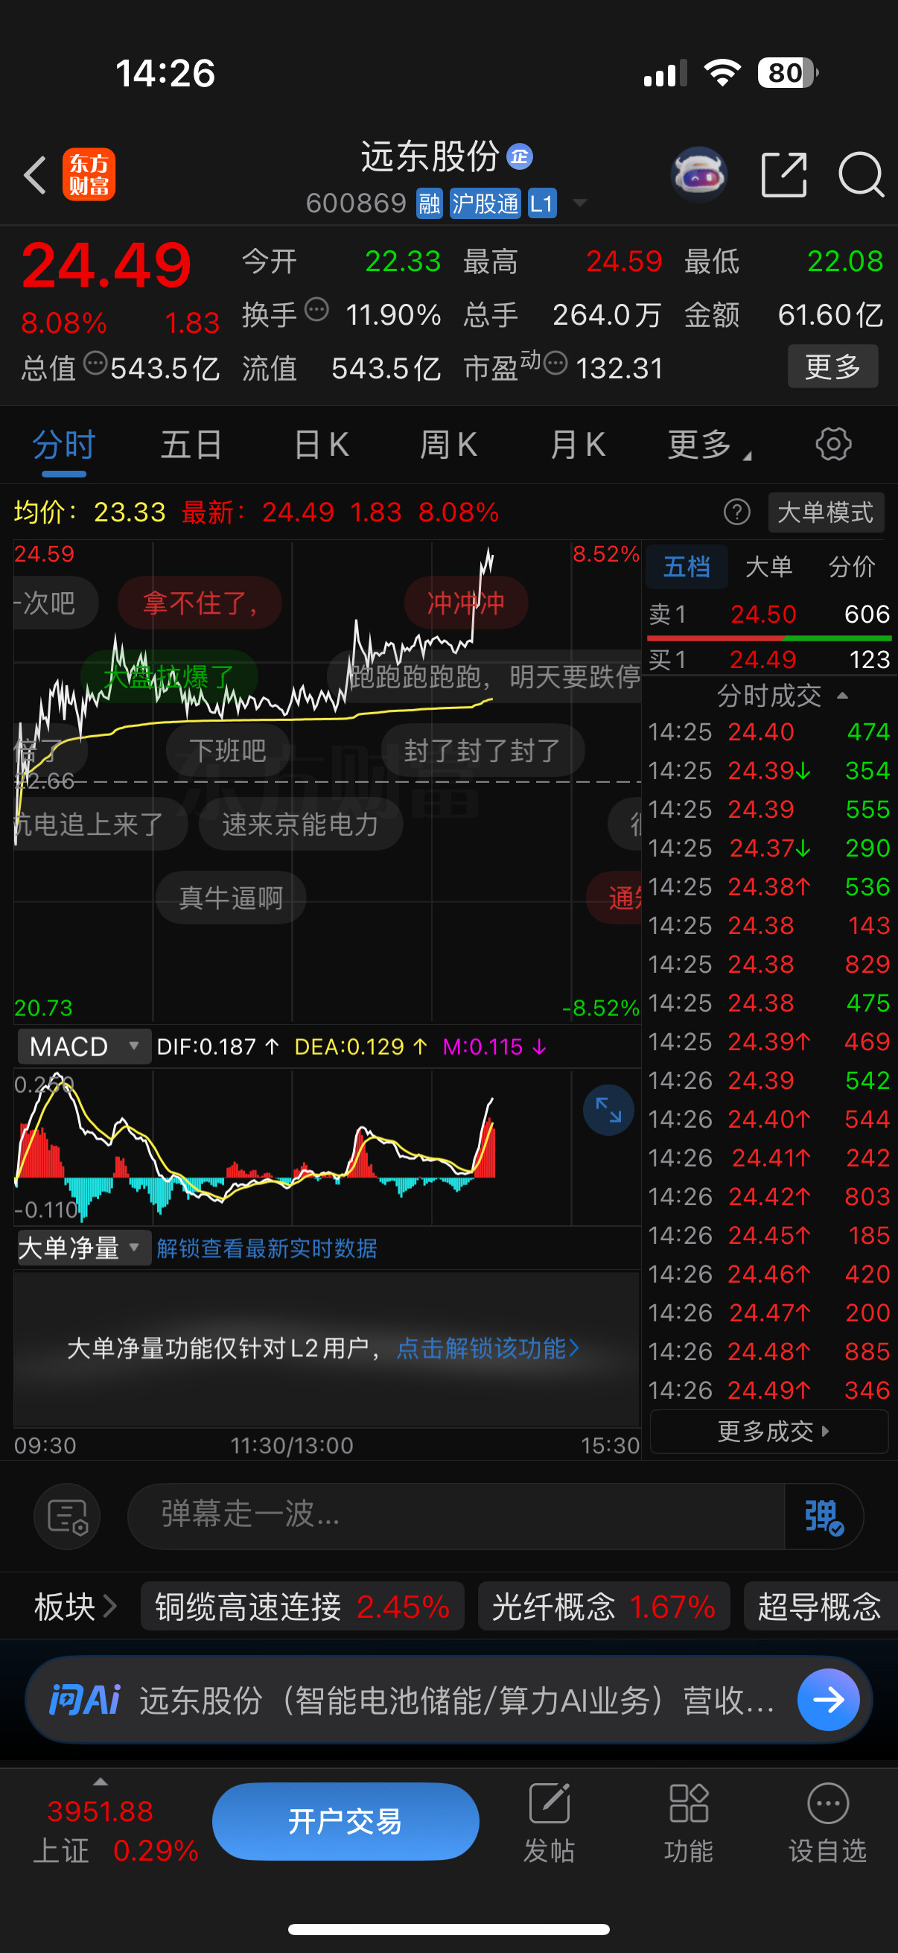Tap the question mark help icon
This screenshot has width=898, height=1953.
(x=736, y=512)
